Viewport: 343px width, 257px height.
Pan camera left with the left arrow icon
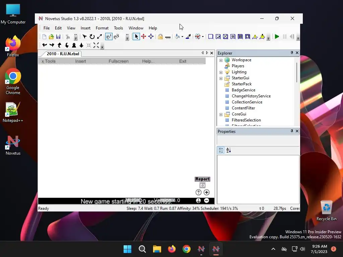(x=45, y=45)
